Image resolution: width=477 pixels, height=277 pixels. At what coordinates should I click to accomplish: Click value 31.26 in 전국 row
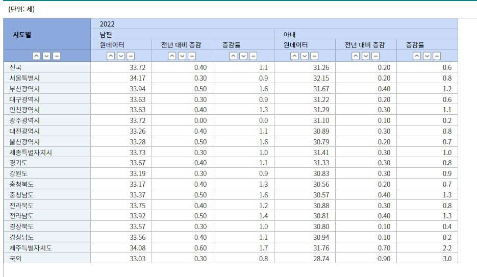[x=321, y=67]
